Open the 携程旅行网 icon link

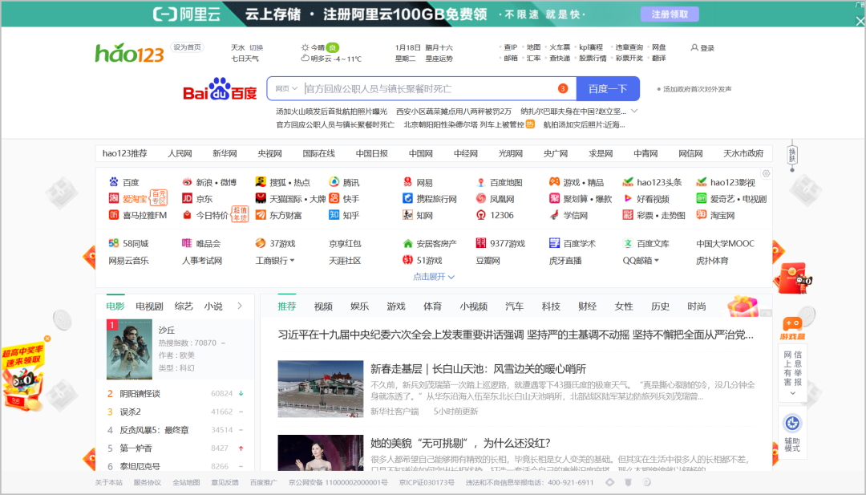[x=407, y=198]
